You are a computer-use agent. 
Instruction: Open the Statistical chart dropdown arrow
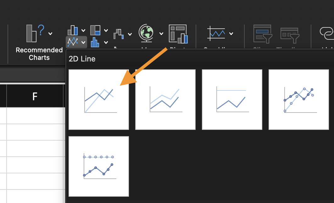(106, 42)
